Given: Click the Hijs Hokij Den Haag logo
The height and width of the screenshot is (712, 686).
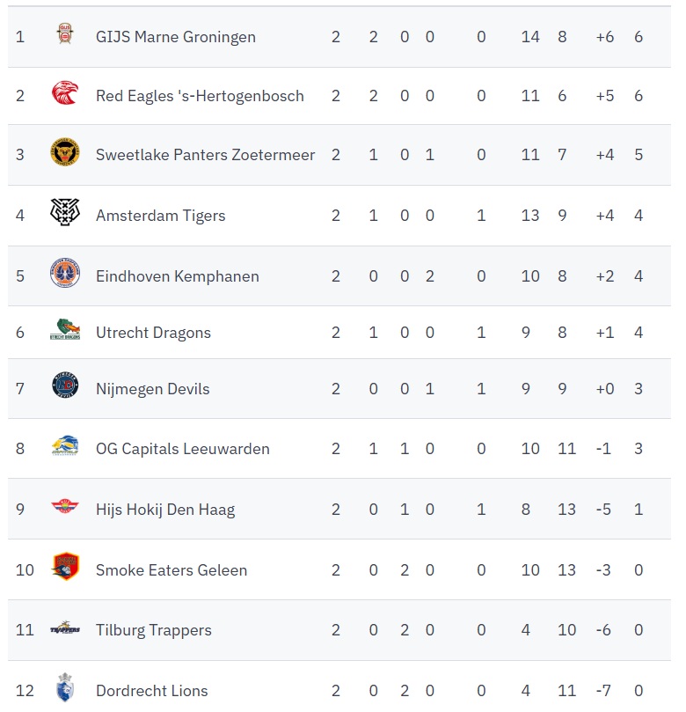Looking at the screenshot, I should pyautogui.click(x=64, y=508).
